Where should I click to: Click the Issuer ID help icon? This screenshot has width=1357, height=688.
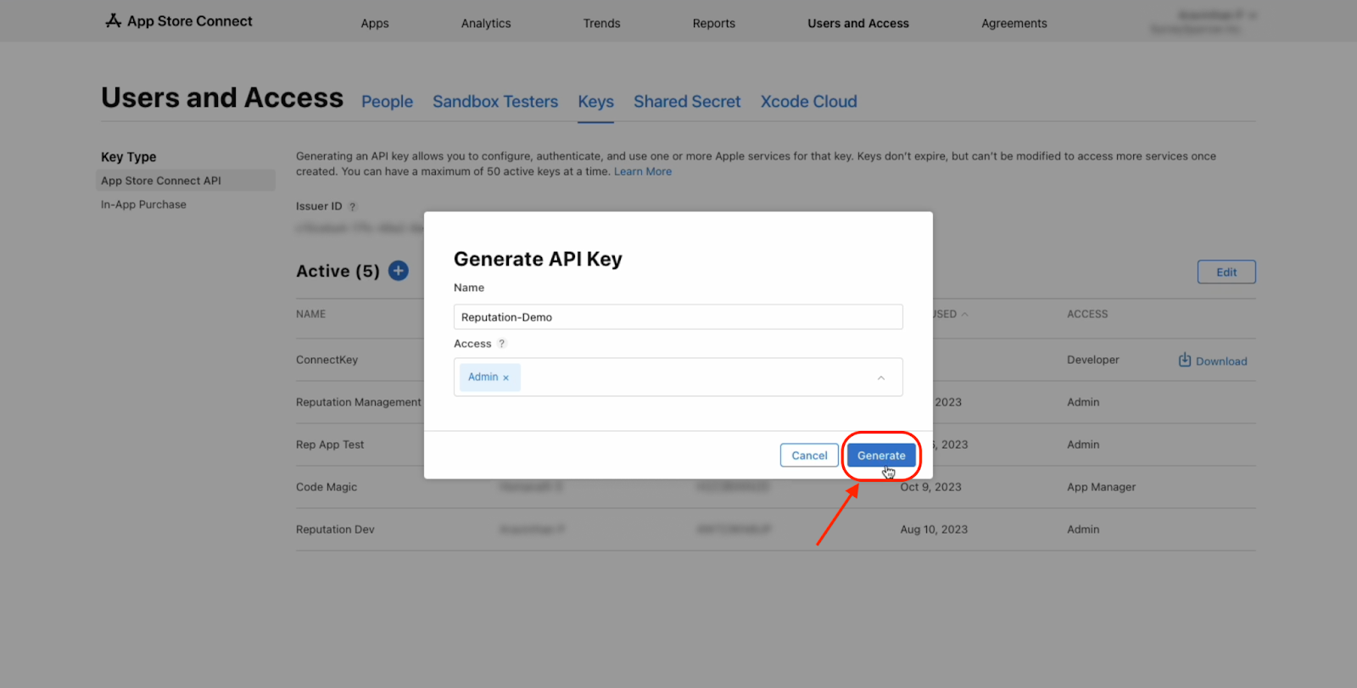pos(353,207)
